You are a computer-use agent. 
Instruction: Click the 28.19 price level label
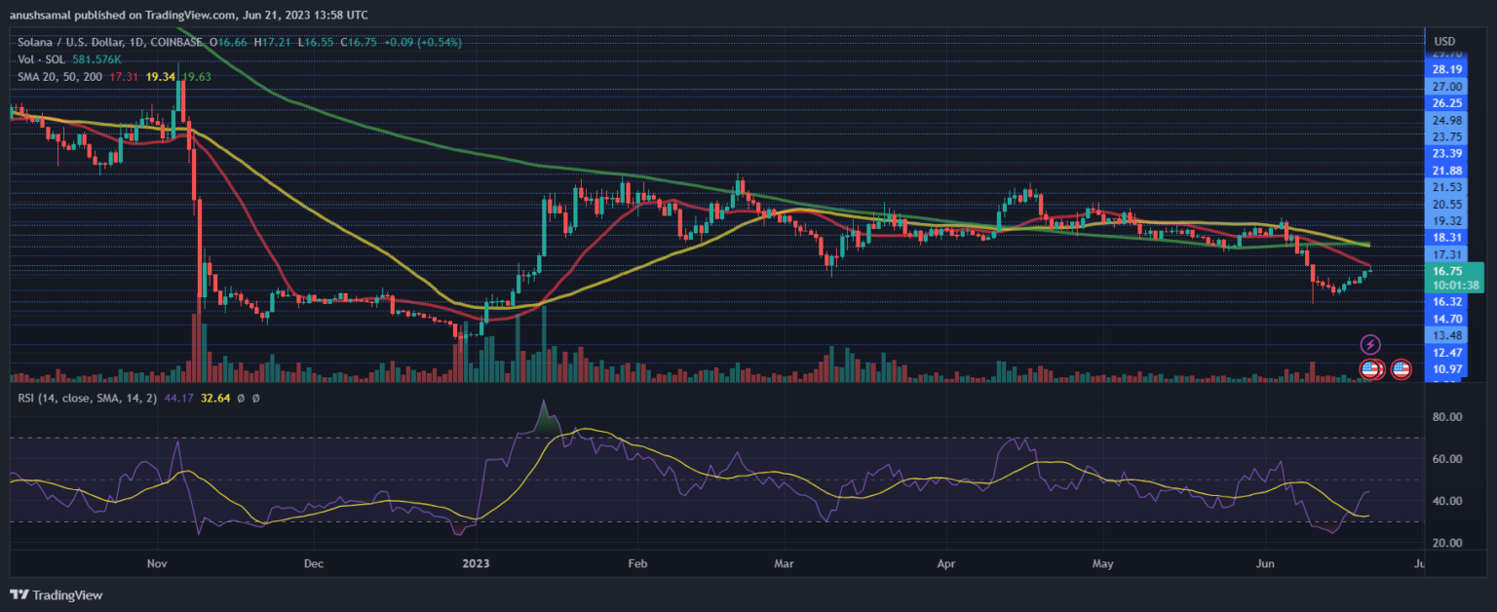(x=1447, y=69)
